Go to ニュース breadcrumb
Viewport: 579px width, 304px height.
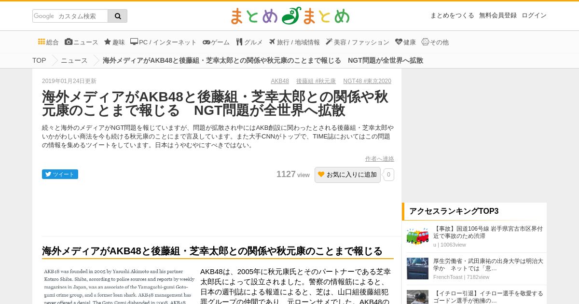pyautogui.click(x=74, y=60)
